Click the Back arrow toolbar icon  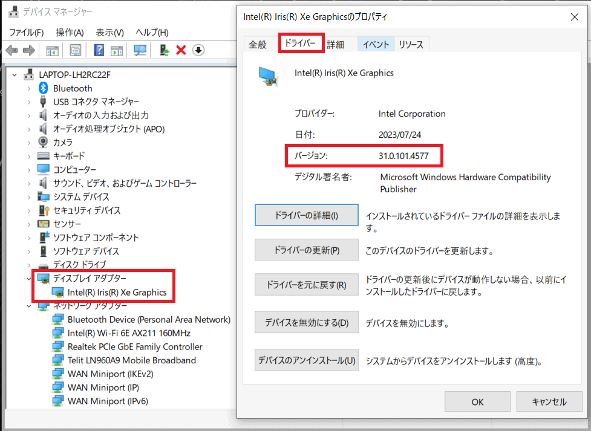coord(11,50)
